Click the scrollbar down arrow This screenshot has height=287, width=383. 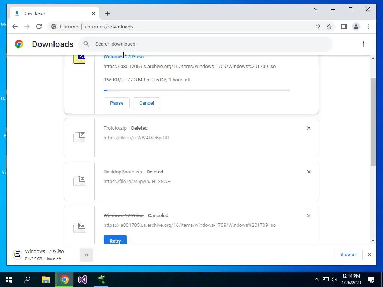[x=373, y=241]
